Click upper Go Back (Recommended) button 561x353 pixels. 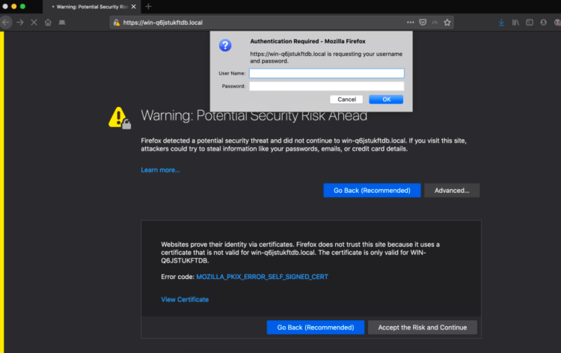(x=372, y=190)
